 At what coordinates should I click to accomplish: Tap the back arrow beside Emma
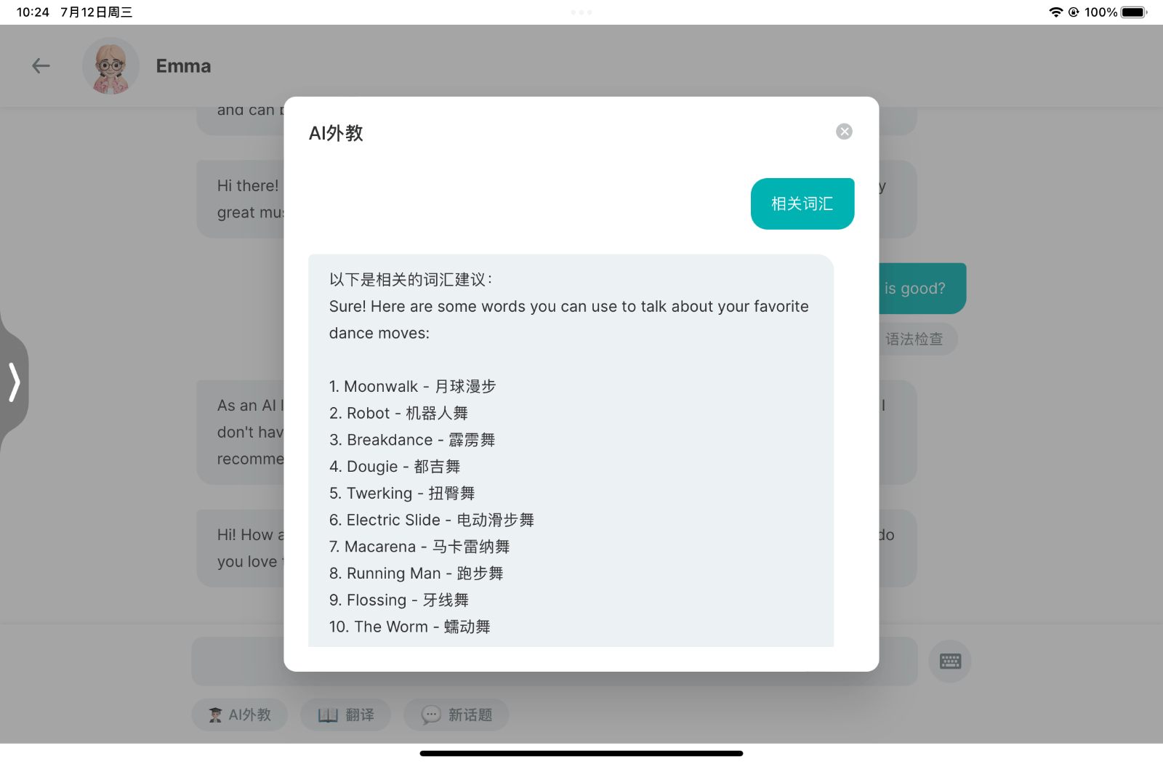[41, 65]
